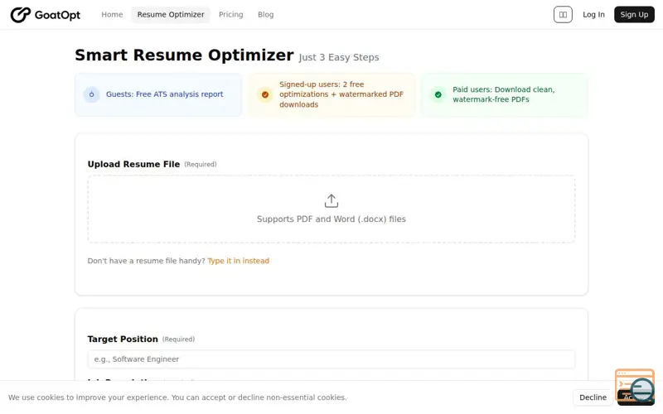Decline non-essential cookies
Screen dimensions: 663x414
pos(593,397)
